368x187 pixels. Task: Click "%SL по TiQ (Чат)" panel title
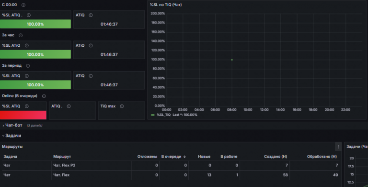(x=166, y=5)
